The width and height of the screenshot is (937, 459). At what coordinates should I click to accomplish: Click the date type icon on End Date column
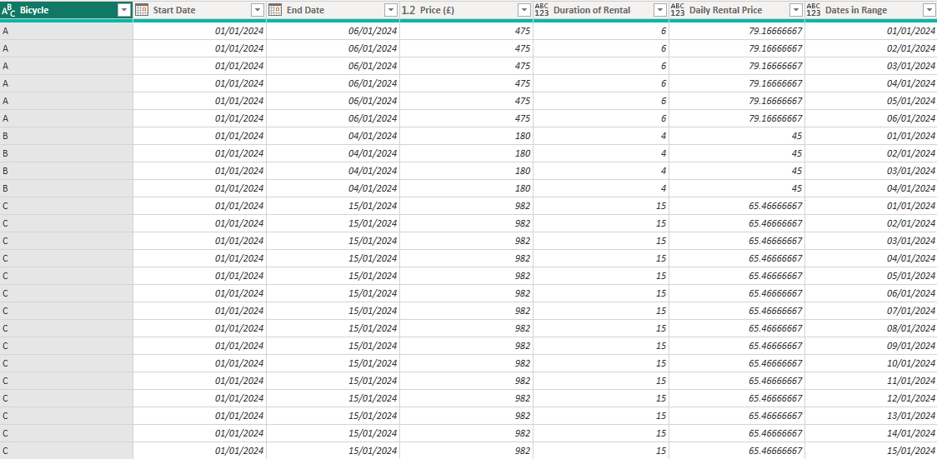pos(275,10)
